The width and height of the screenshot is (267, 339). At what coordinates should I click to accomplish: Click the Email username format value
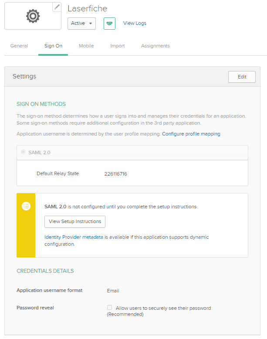point(113,291)
